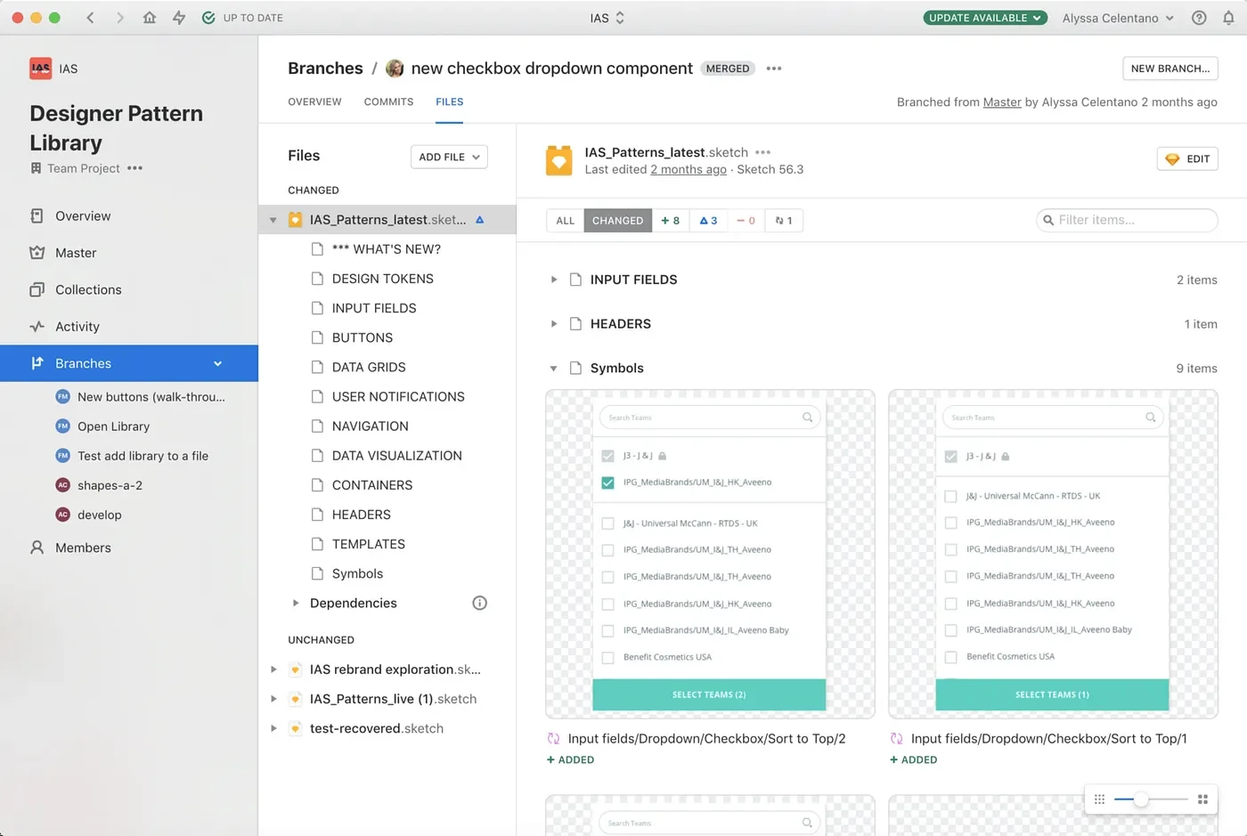Collapse the Branches sidebar section
Screen dimensions: 1247x836
click(217, 364)
